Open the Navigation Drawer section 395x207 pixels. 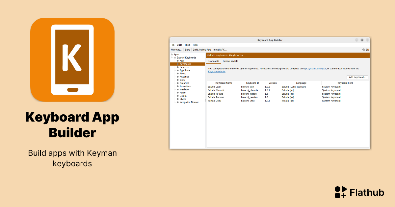(190, 102)
